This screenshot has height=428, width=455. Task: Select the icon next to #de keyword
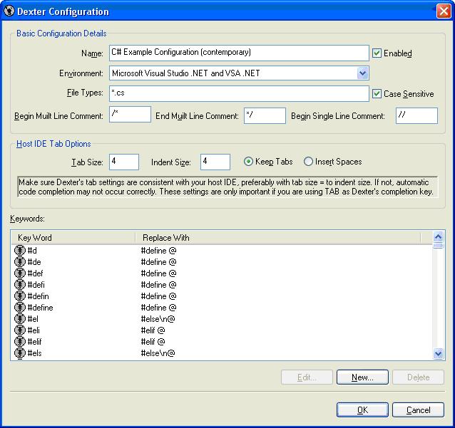pos(20,262)
